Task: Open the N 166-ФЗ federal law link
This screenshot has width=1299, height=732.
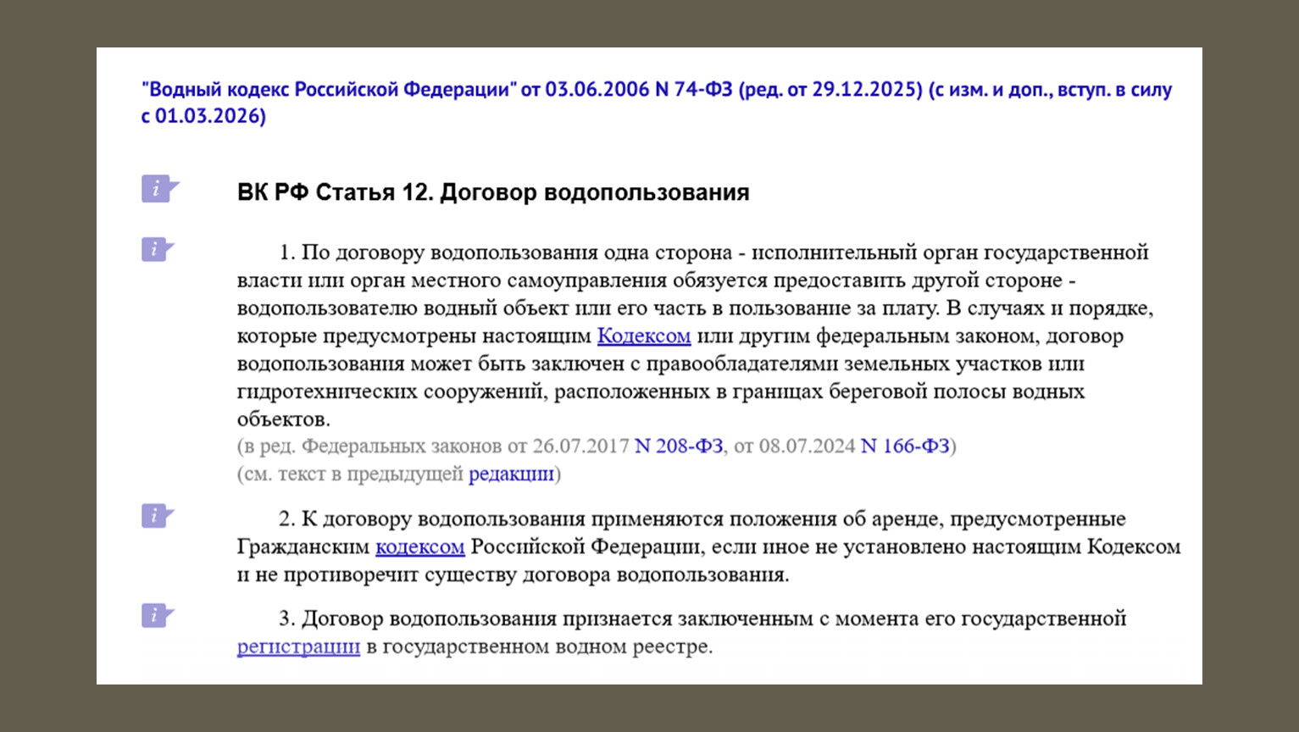Action: pyautogui.click(x=905, y=446)
